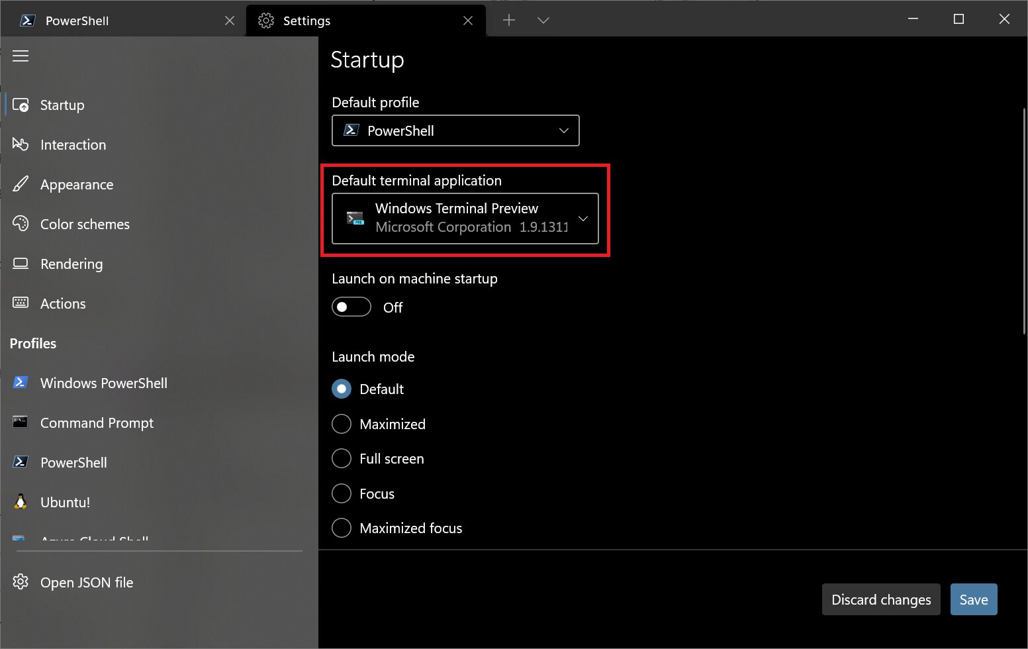Choose the Full screen launch mode
The image size is (1028, 649).
[x=342, y=458]
